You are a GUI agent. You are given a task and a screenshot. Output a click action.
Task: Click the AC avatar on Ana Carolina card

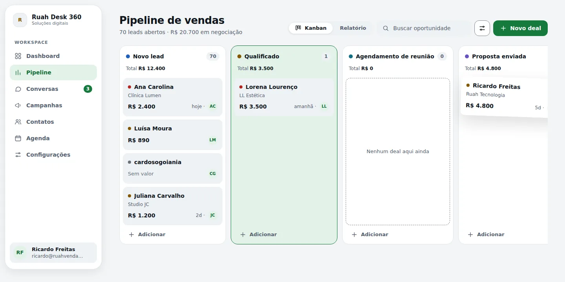[x=213, y=106]
